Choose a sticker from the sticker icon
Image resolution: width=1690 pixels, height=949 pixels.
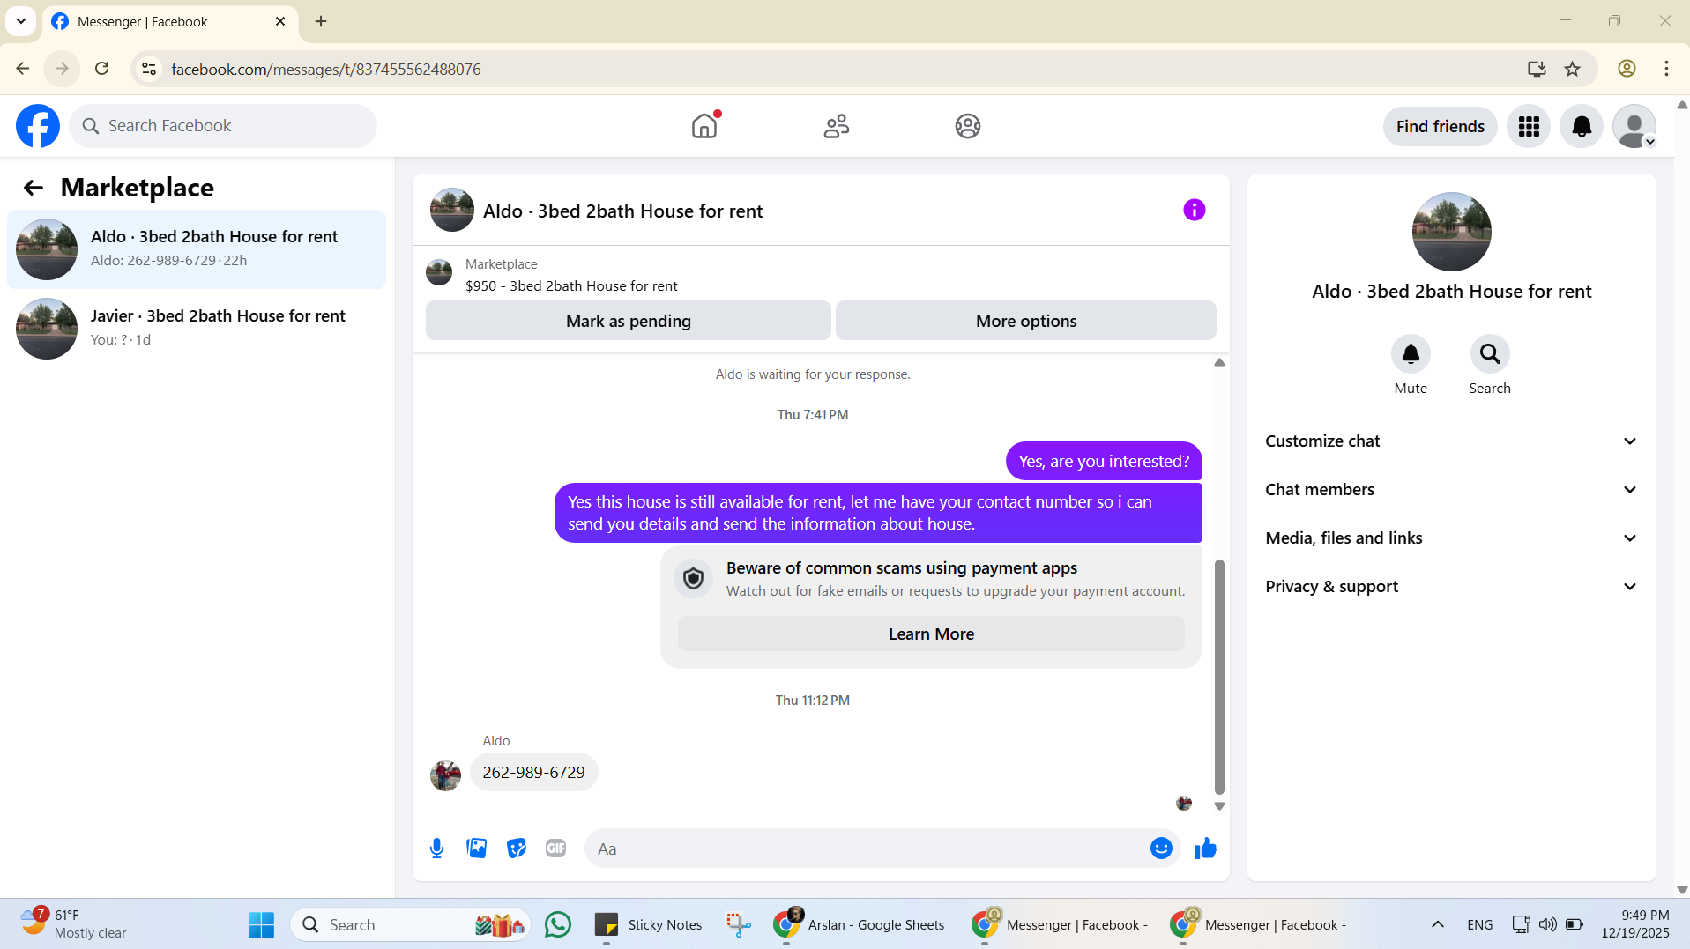click(517, 849)
